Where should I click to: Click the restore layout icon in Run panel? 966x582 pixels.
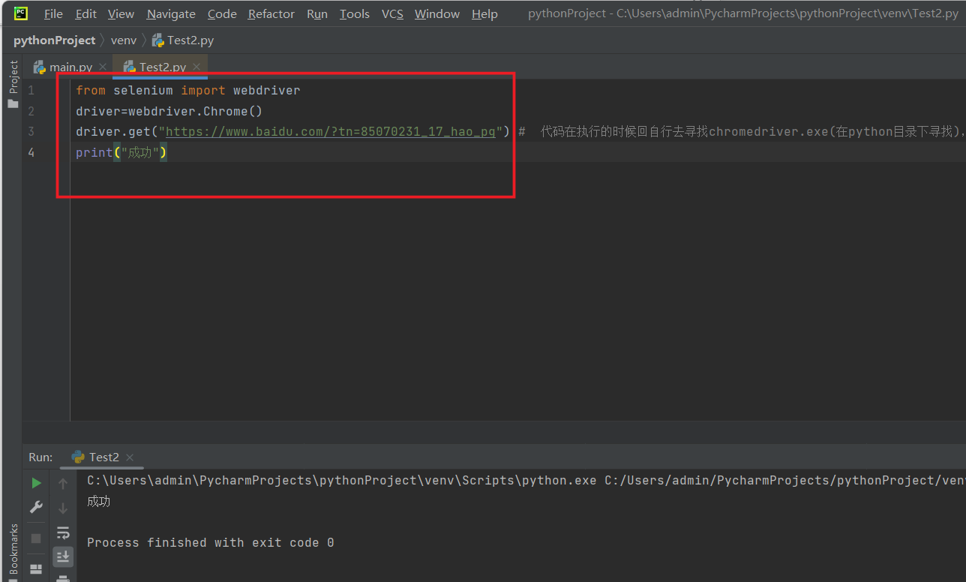point(36,568)
